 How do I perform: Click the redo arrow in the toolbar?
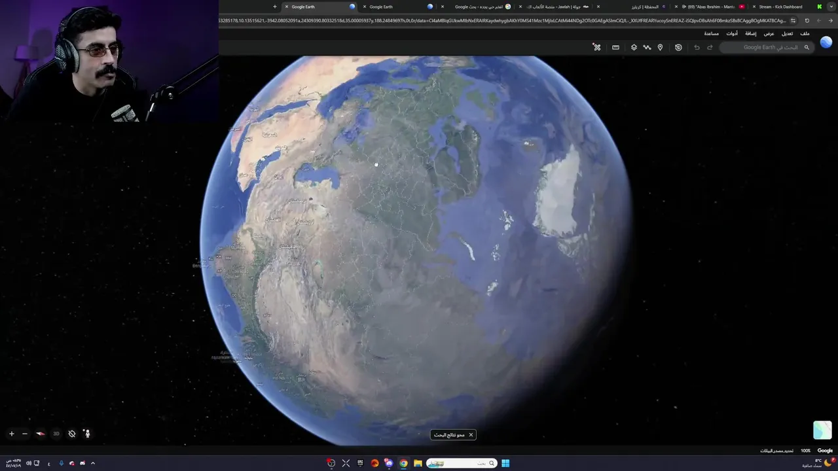(x=710, y=47)
